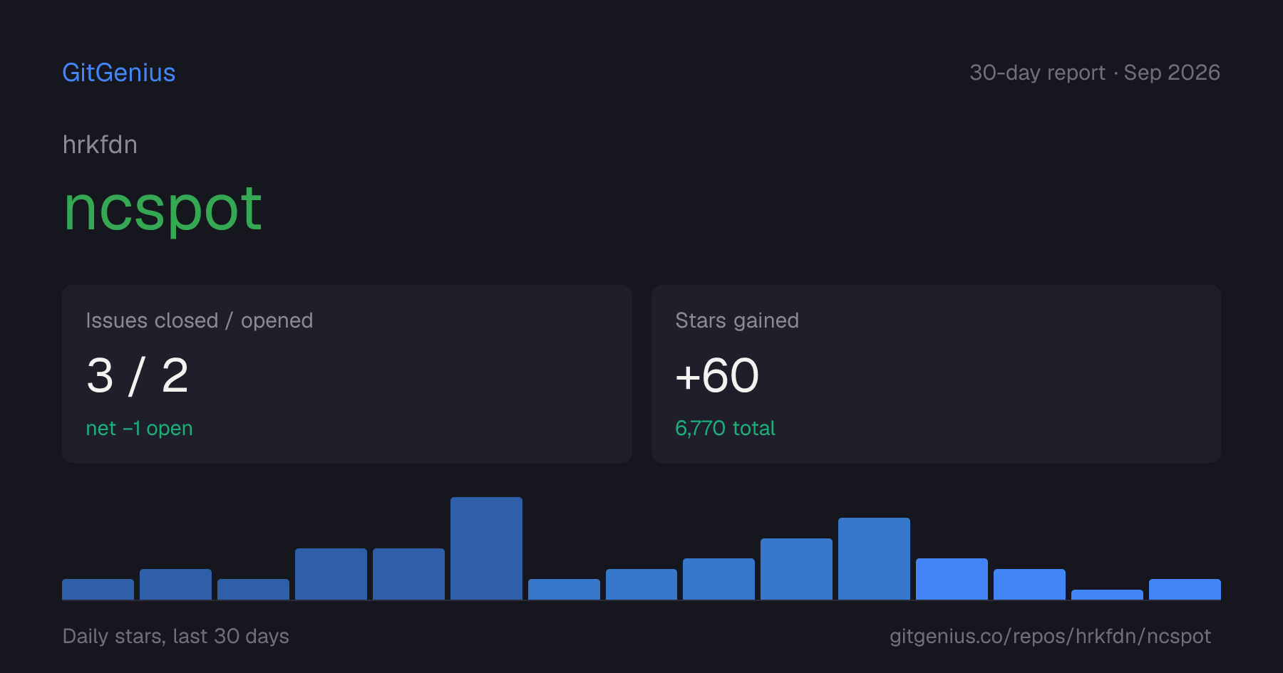
Task: Click the 30-day report Sep 2026 label
Action: (x=1095, y=73)
